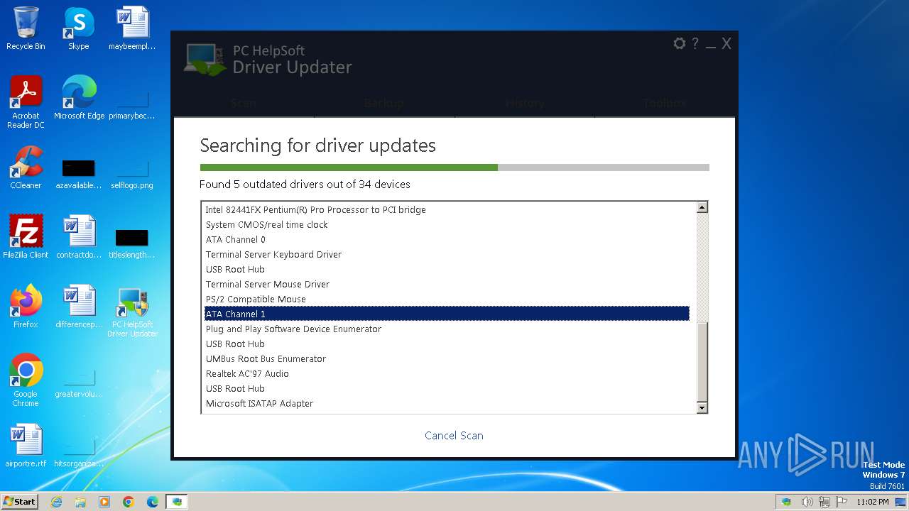The height and width of the screenshot is (511, 909).
Task: Open the Recycle Bin desktop icon
Action: [26, 28]
